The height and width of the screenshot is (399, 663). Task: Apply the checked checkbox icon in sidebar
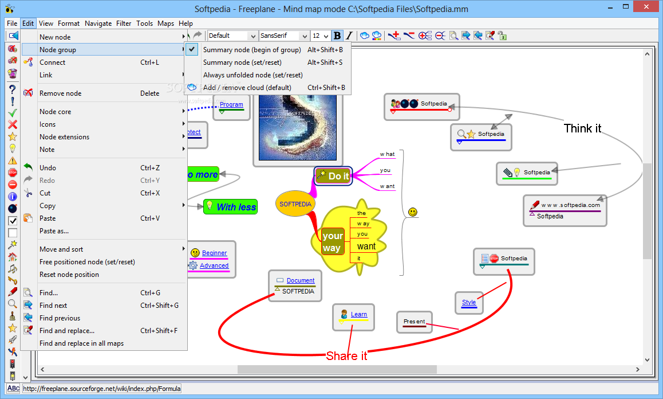pyautogui.click(x=13, y=221)
